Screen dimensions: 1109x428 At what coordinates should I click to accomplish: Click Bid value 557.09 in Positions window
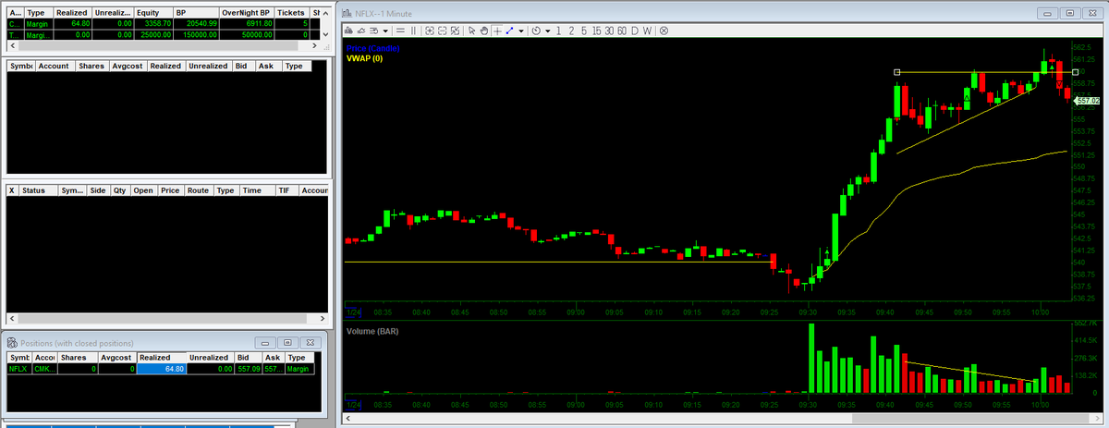click(248, 369)
